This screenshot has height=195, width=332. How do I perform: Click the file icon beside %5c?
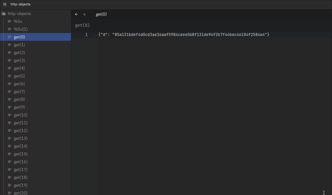pyautogui.click(x=9, y=21)
